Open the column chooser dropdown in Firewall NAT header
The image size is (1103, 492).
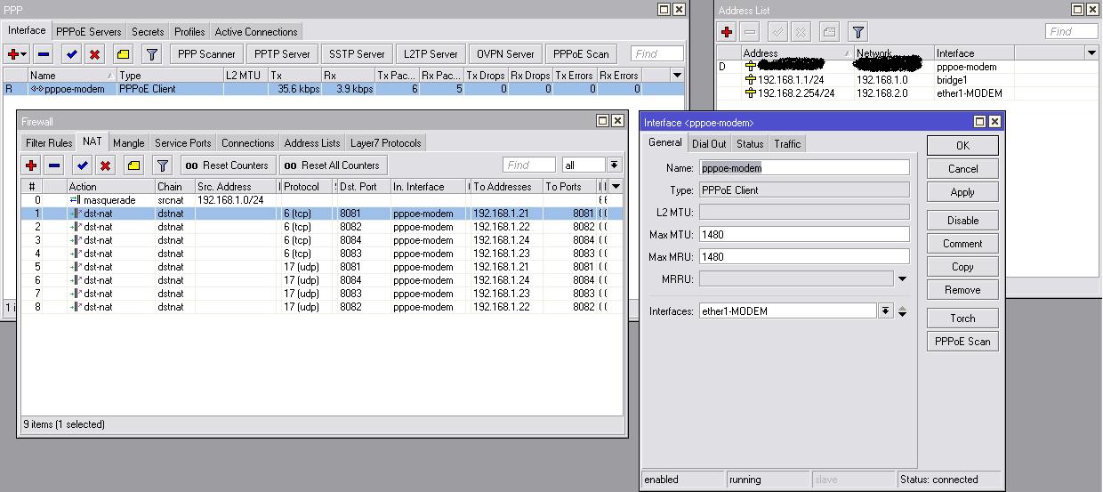[616, 187]
